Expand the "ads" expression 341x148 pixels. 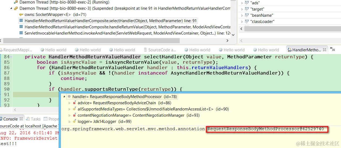pos(242,3)
